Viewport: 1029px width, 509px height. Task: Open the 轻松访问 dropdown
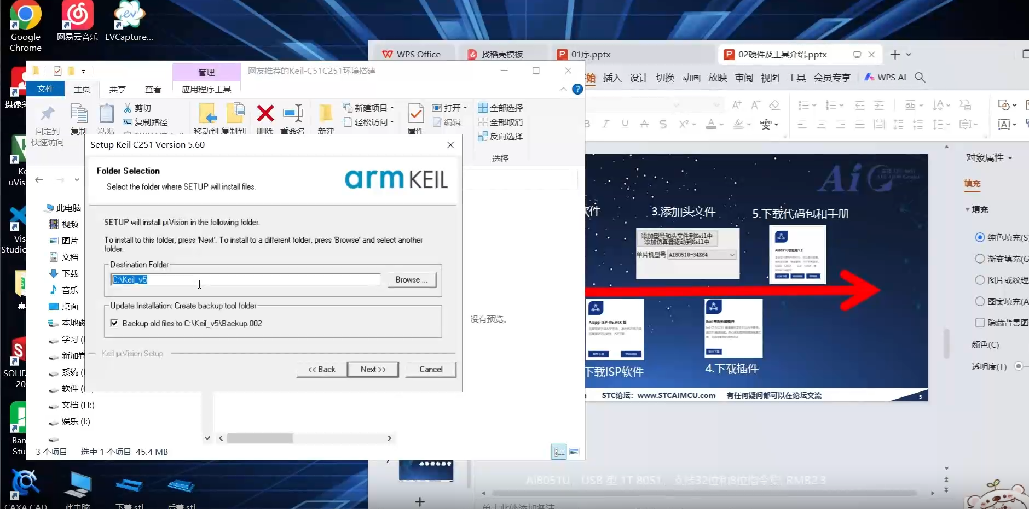pyautogui.click(x=368, y=122)
